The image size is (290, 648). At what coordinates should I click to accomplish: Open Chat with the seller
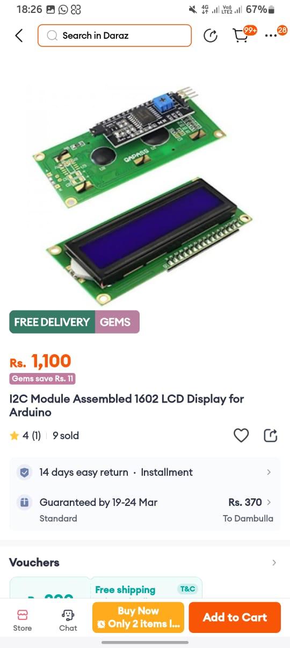click(68, 620)
